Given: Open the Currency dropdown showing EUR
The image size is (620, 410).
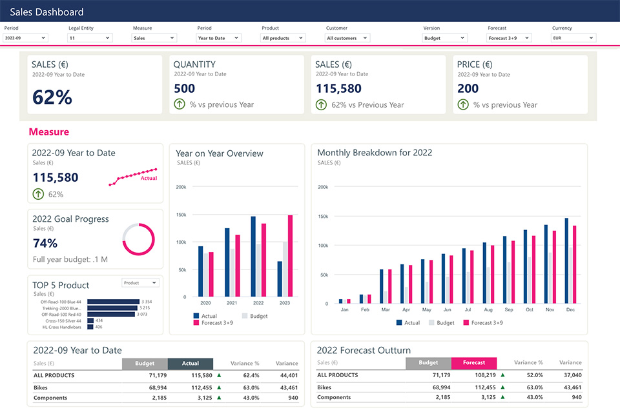Looking at the screenshot, I should 573,37.
